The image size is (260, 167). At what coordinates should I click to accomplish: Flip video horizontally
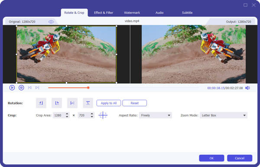72,103
